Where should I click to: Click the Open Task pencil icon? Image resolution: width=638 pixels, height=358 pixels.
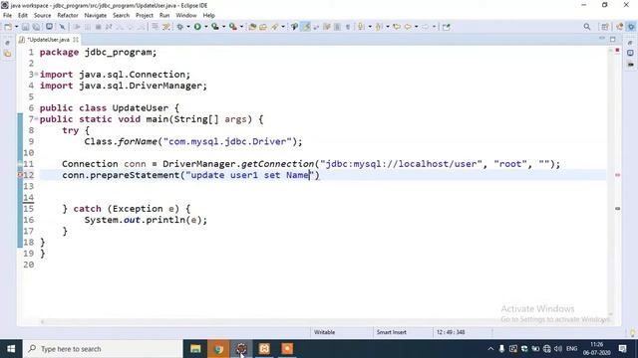tap(275, 27)
